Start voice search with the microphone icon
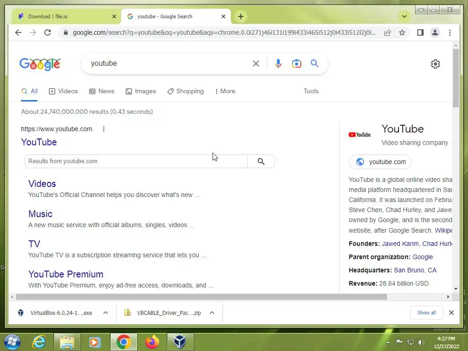Viewport: 468px width, 351px height. 278,64
